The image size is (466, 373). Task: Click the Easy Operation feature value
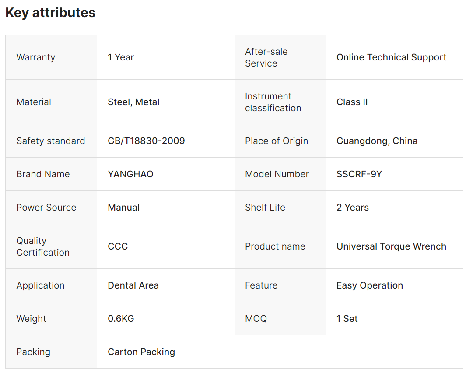point(369,285)
